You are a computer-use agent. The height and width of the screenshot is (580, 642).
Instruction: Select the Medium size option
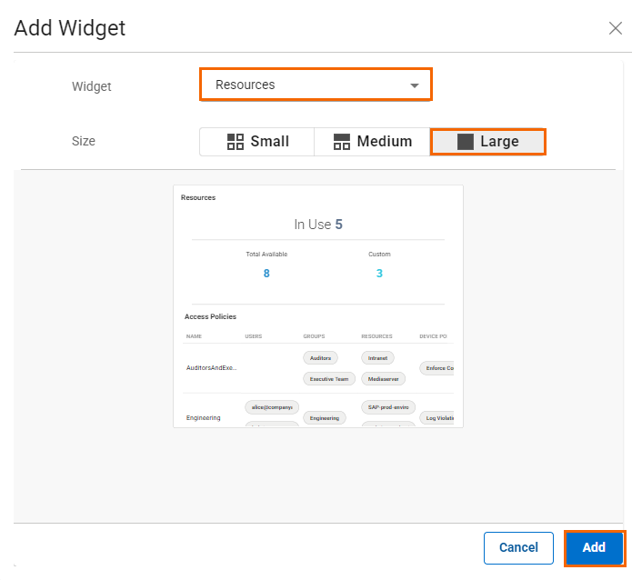[x=372, y=142]
